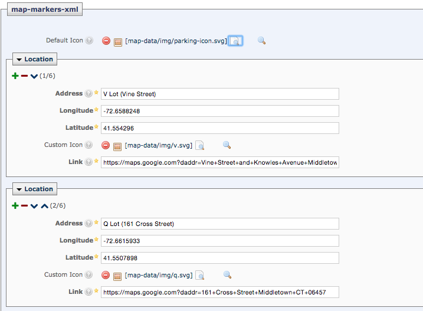Click the map-data/img/v.svg file link
The image size is (423, 311).
(158, 145)
